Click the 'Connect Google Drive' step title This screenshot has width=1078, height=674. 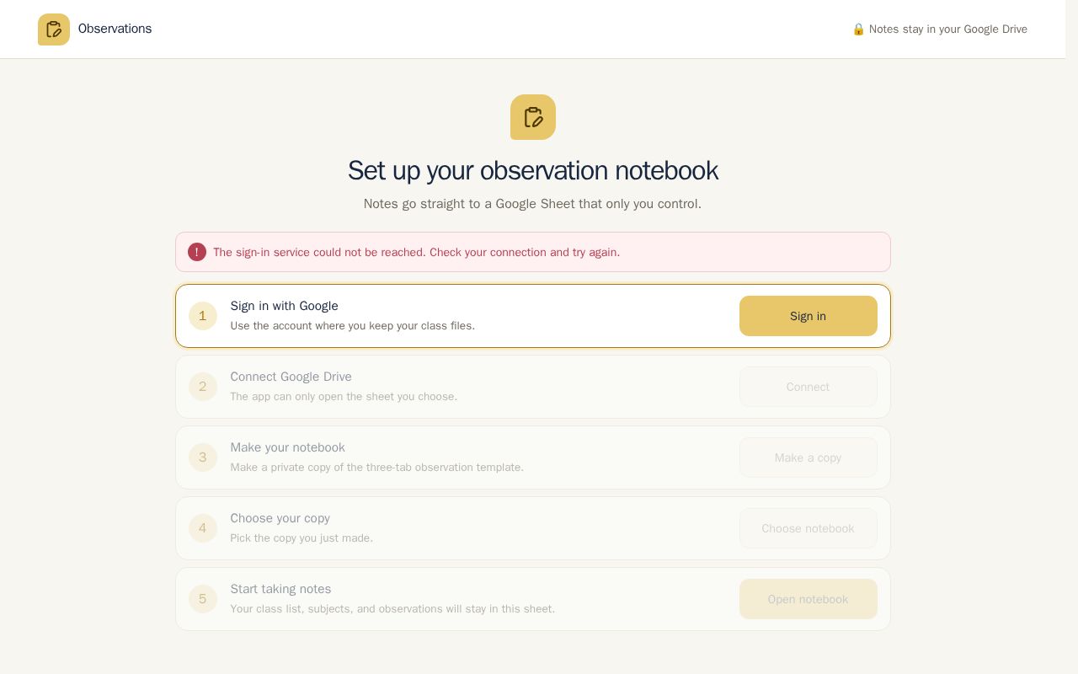click(x=291, y=377)
